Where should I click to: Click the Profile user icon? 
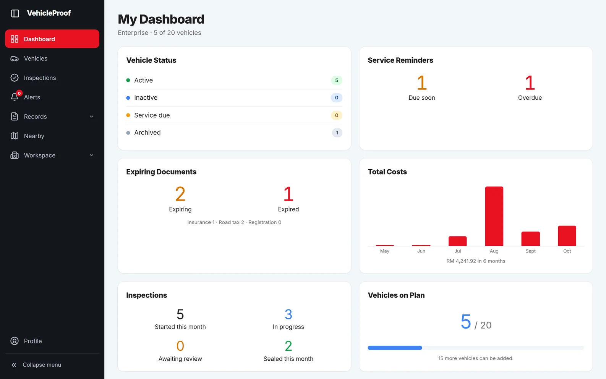(15, 341)
